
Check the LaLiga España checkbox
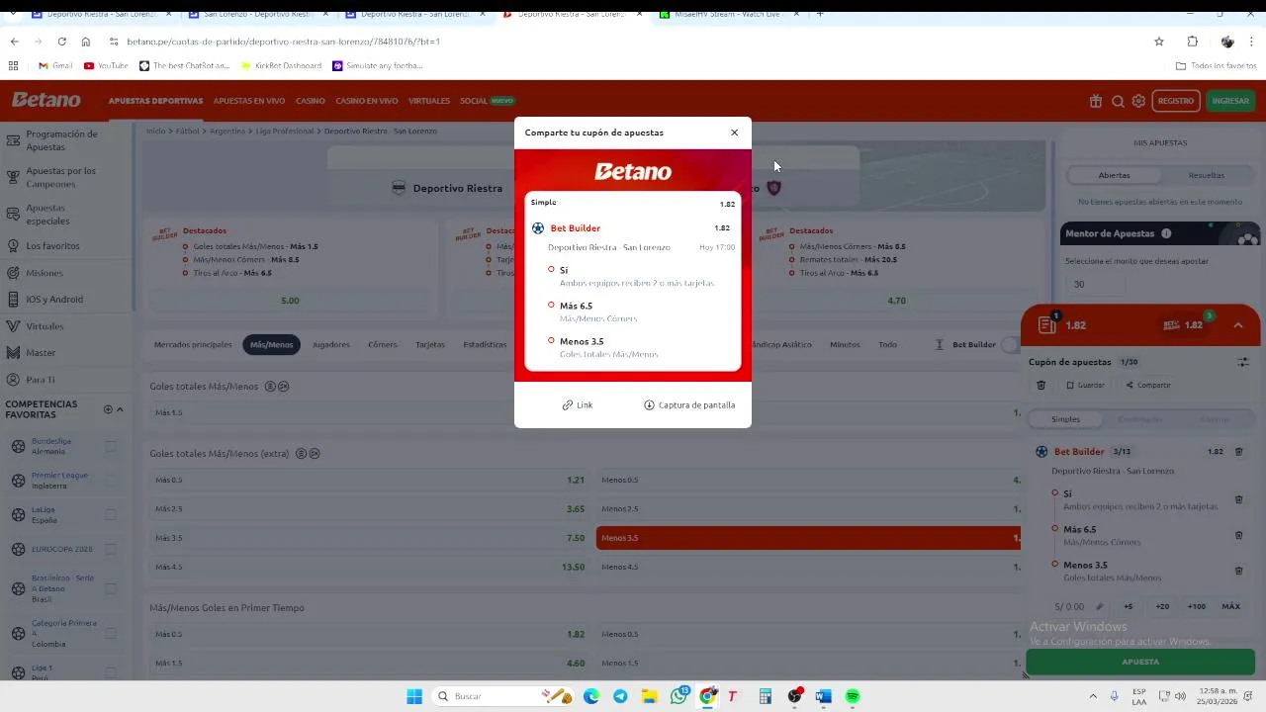coord(111,514)
